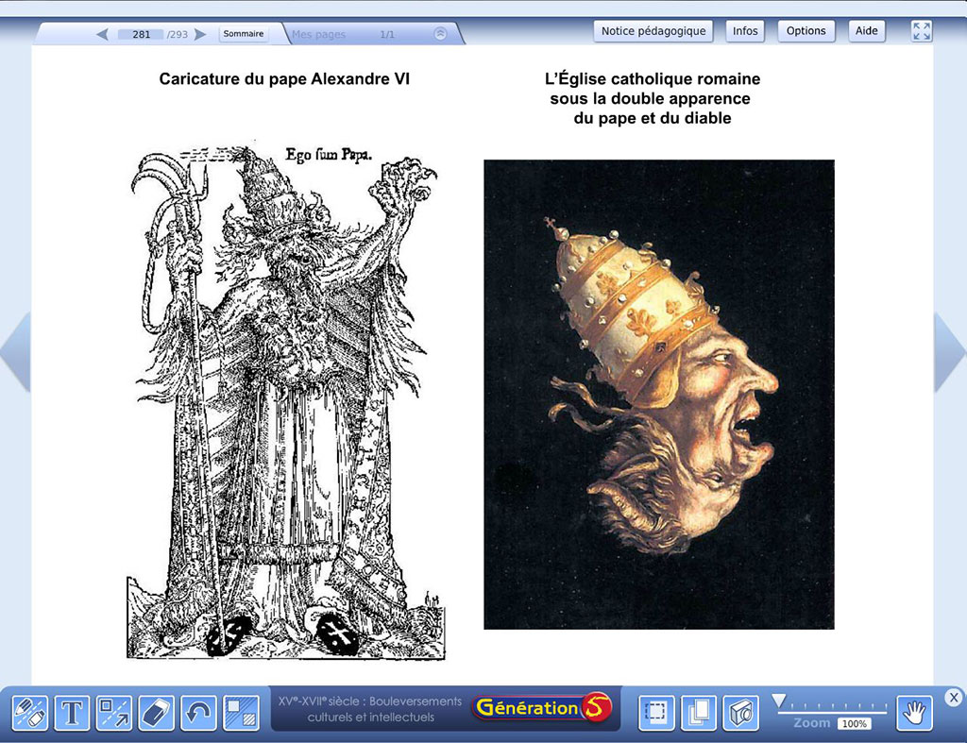Go to previous page arrow in header

103,34
